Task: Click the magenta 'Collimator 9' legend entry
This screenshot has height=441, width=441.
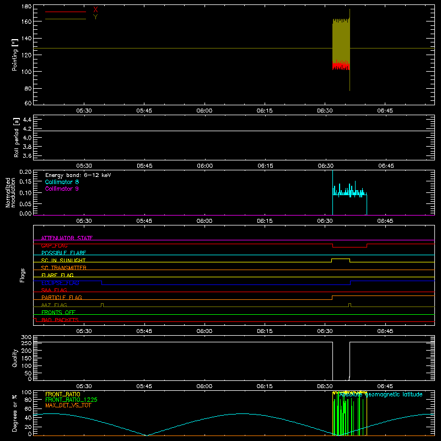Action: tap(62, 189)
